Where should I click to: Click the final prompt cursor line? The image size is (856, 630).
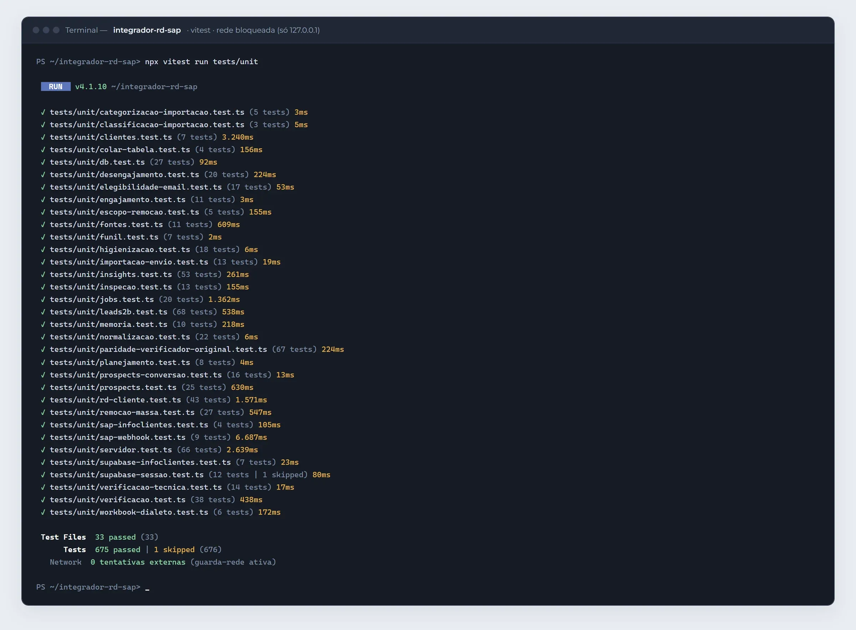point(93,587)
